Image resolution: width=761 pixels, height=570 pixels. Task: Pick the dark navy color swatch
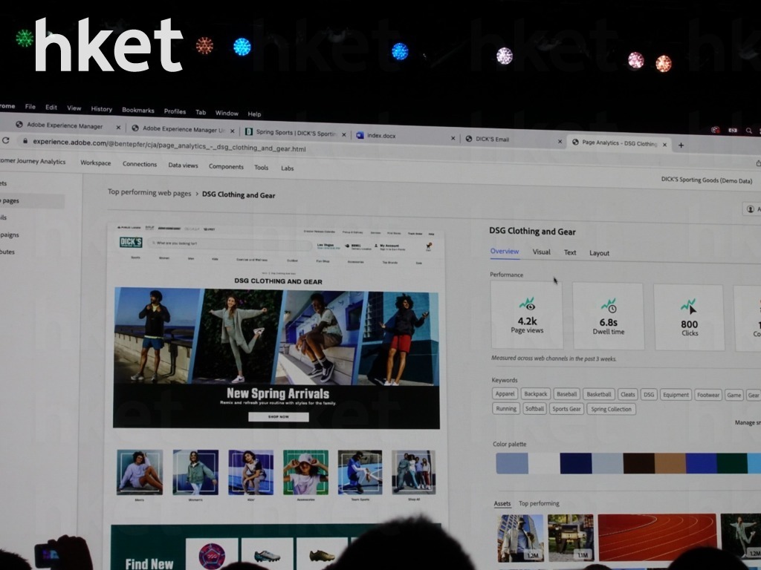tap(576, 463)
